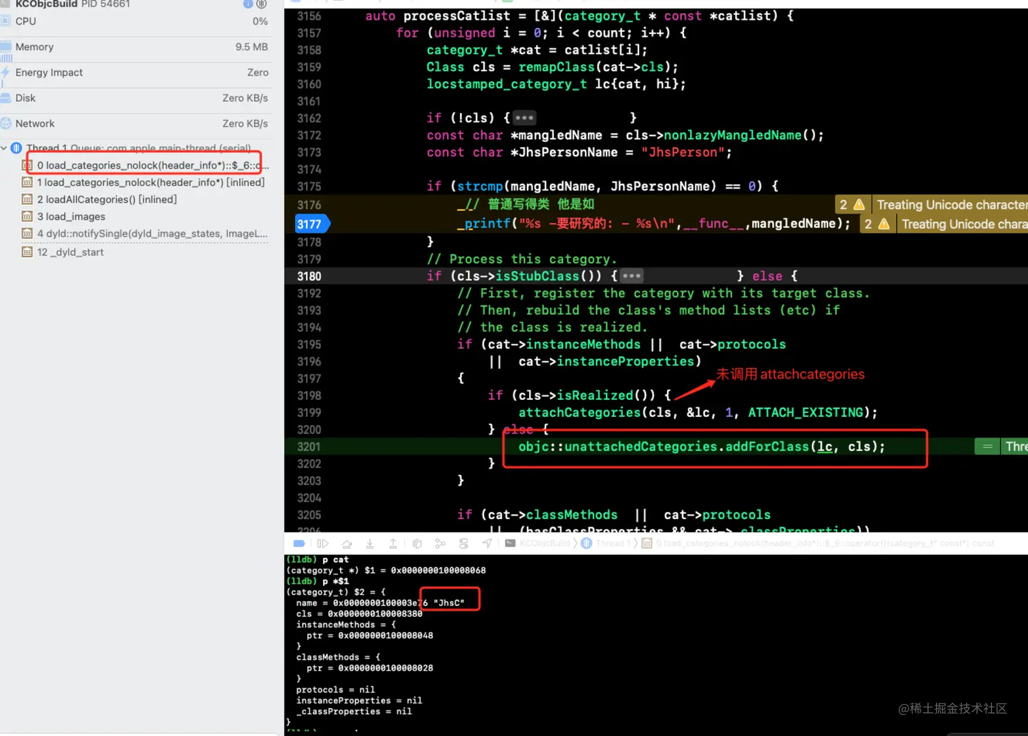This screenshot has width=1028, height=736.
Task: Click the Disk drive gauge icon
Action: coord(5,98)
